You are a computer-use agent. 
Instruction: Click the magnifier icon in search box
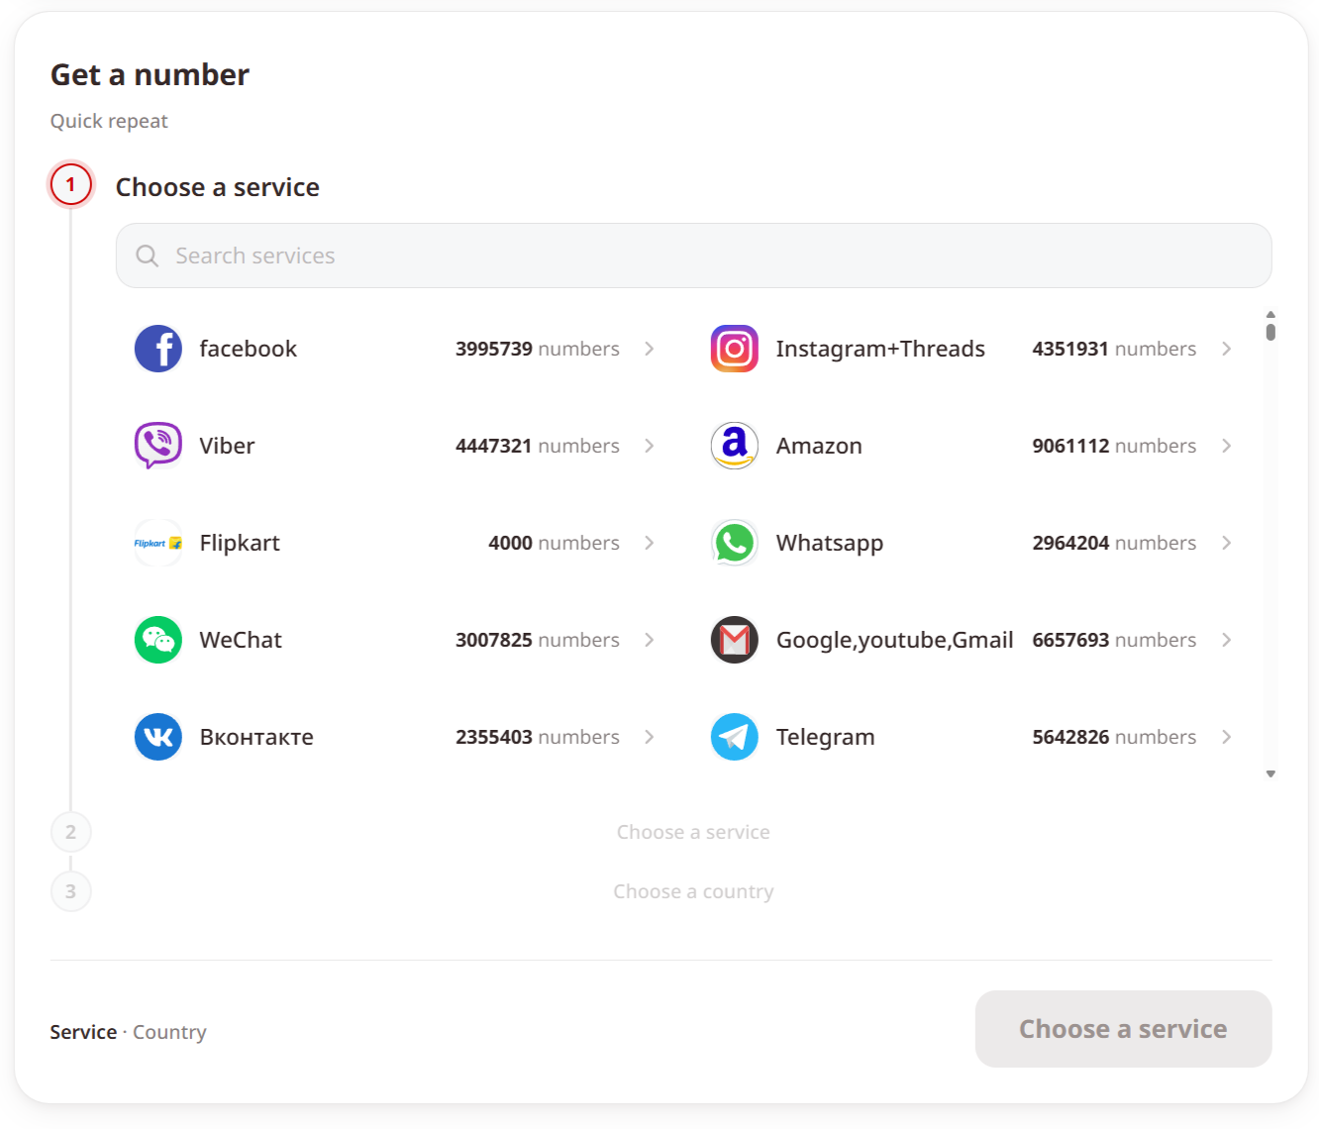coord(148,256)
